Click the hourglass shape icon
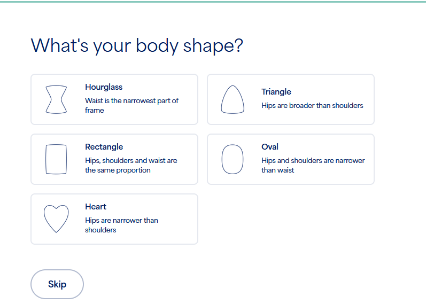This screenshot has width=426, height=304. point(56,99)
